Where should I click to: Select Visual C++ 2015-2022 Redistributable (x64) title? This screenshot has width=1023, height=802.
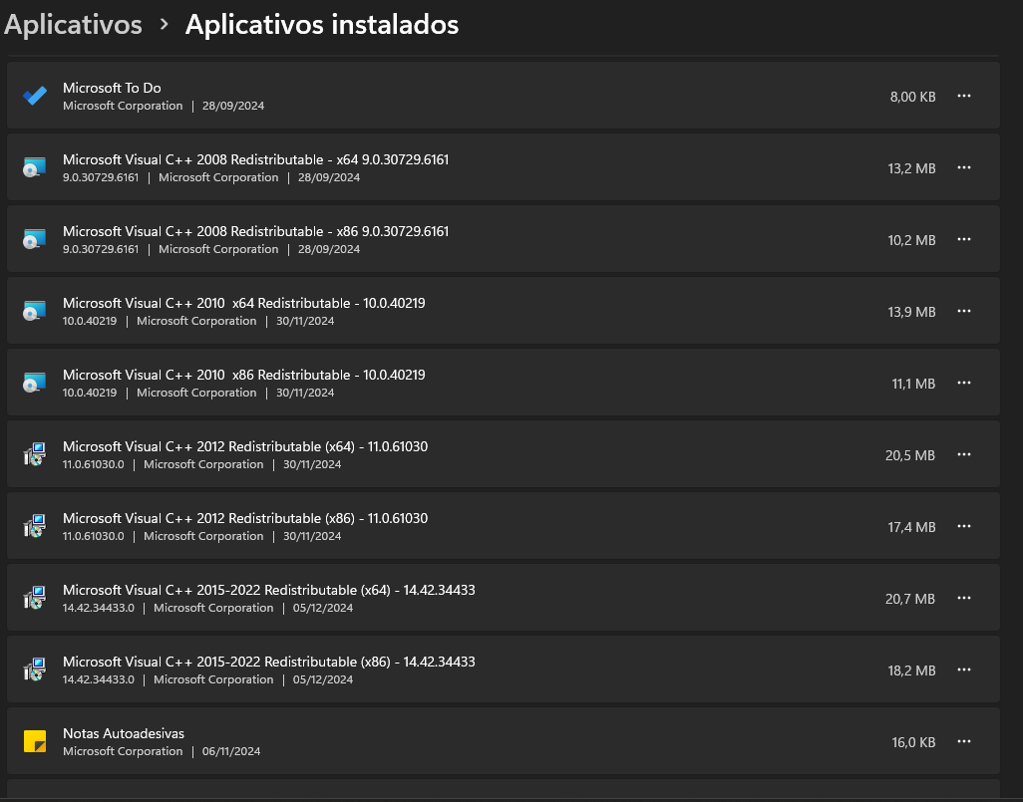(x=269, y=590)
